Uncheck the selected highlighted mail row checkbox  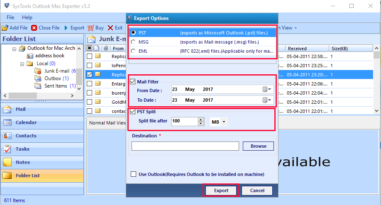coord(89,74)
